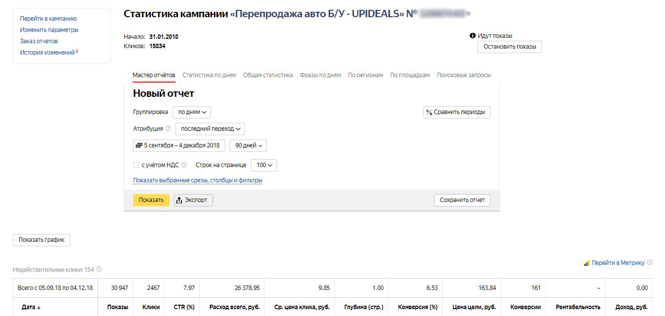Click the Доход, руб. column header
This screenshot has height=316, width=665.
631,307
